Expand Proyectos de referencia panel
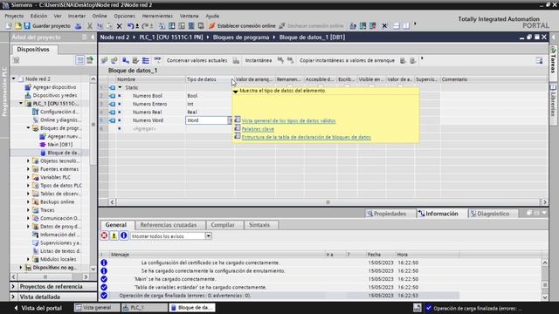The width and height of the screenshot is (559, 314). point(13,287)
